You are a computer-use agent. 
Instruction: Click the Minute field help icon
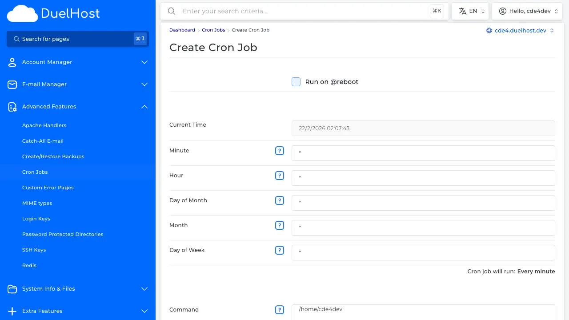280,151
